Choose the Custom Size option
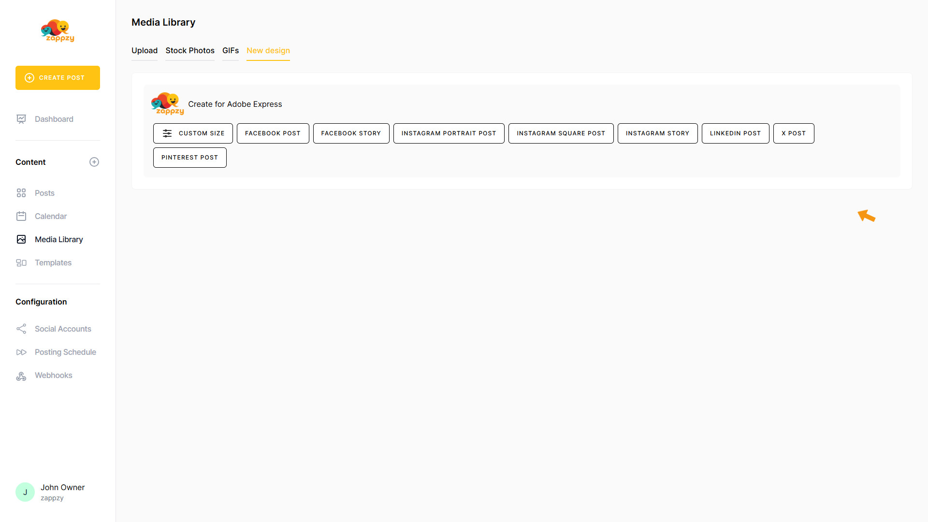 coord(193,133)
